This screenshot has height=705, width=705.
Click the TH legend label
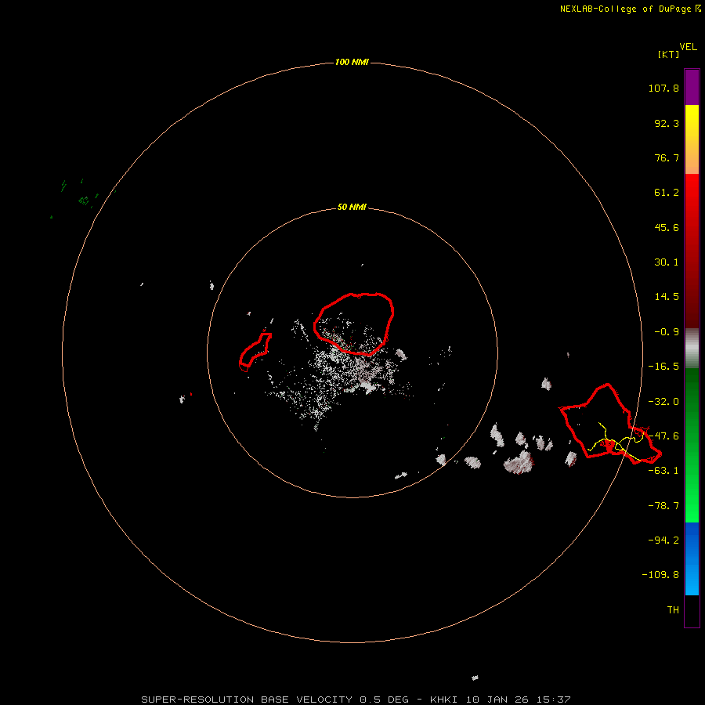[x=673, y=610]
